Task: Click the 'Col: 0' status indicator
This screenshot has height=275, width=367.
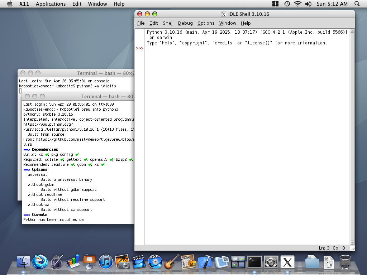Action: click(339, 248)
